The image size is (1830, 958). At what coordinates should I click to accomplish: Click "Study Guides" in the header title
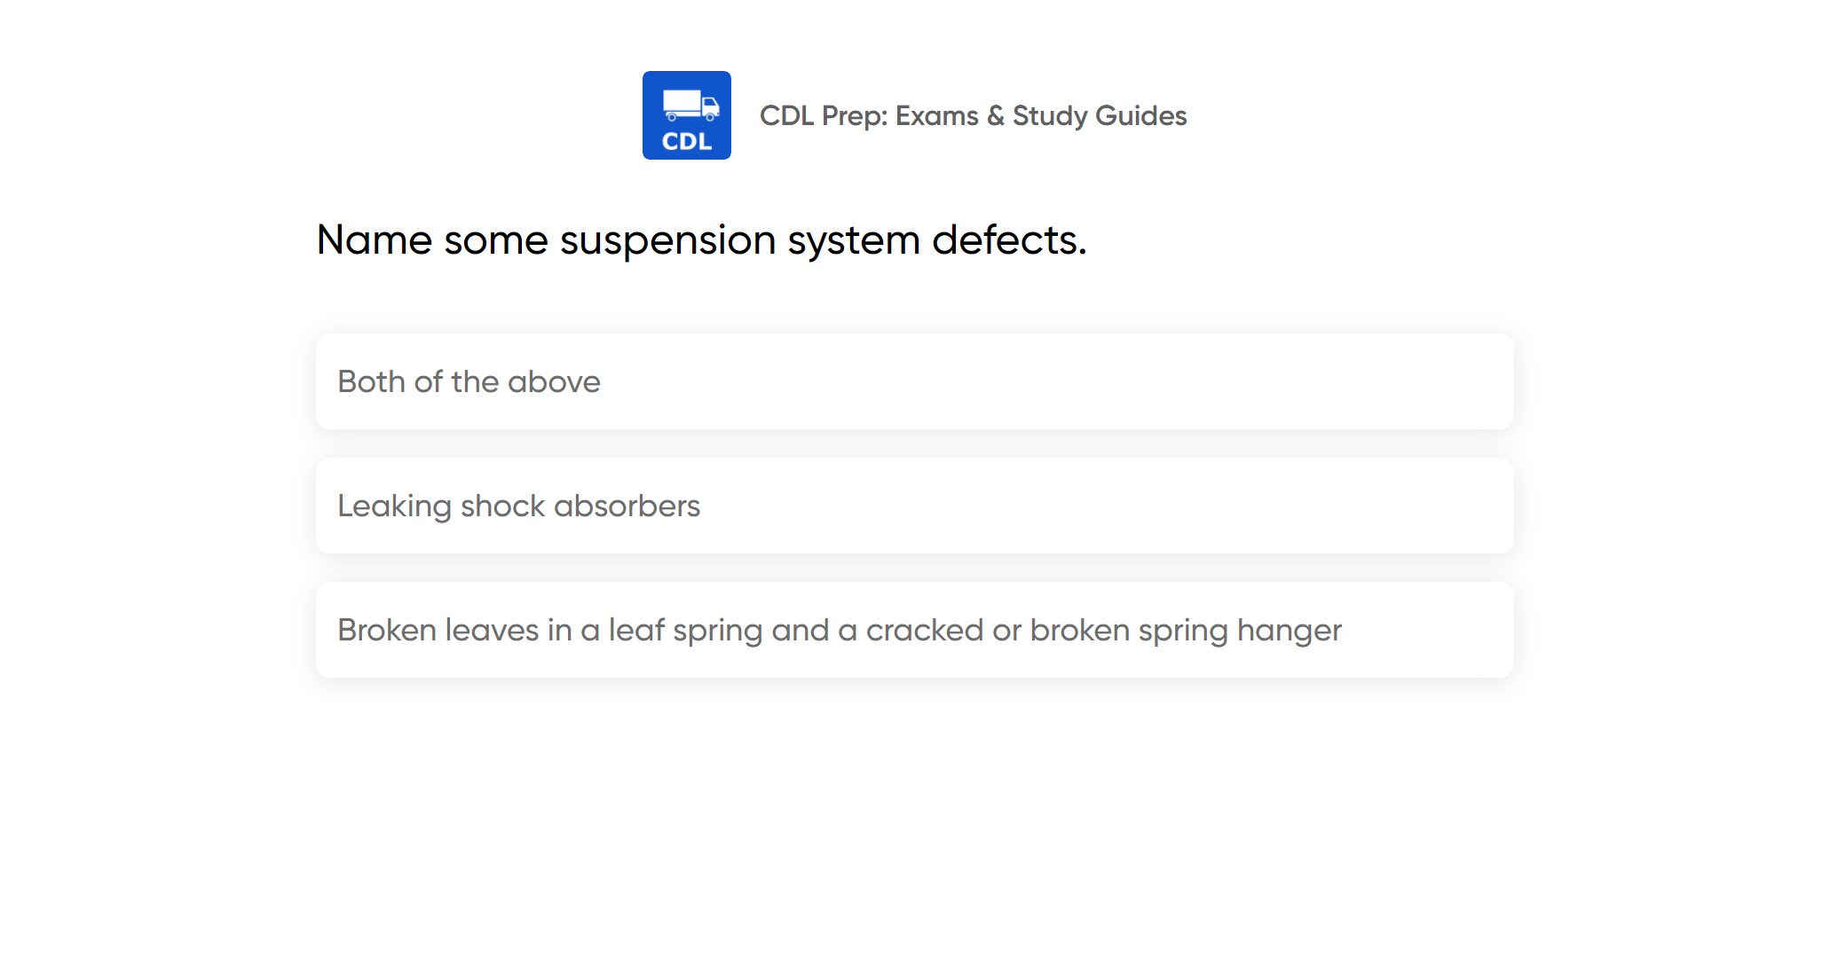coord(1100,115)
